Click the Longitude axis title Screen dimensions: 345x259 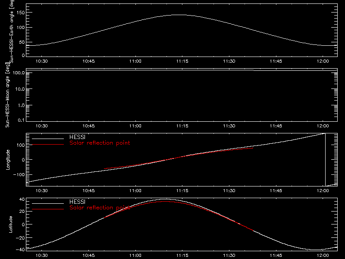point(8,160)
